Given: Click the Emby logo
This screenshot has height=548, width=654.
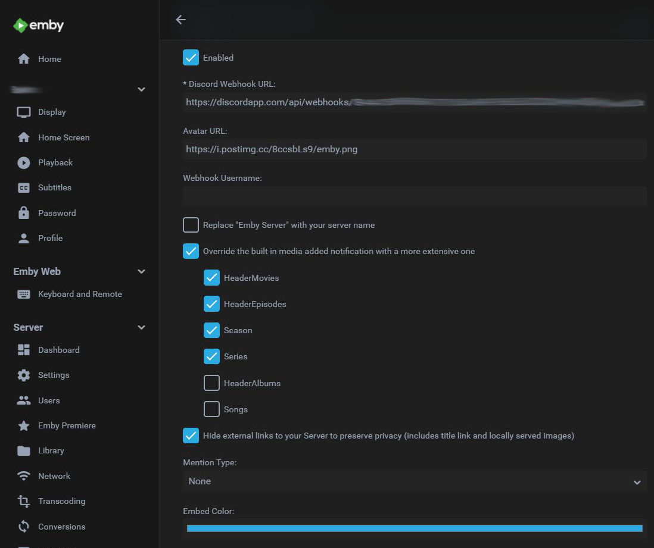Looking at the screenshot, I should 38,26.
